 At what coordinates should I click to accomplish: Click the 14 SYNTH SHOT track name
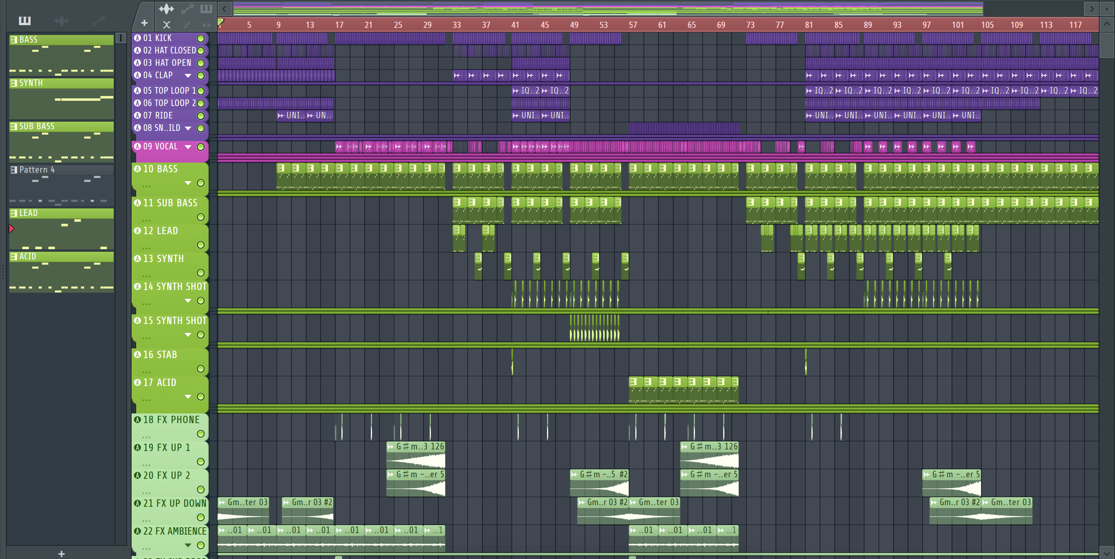click(175, 286)
